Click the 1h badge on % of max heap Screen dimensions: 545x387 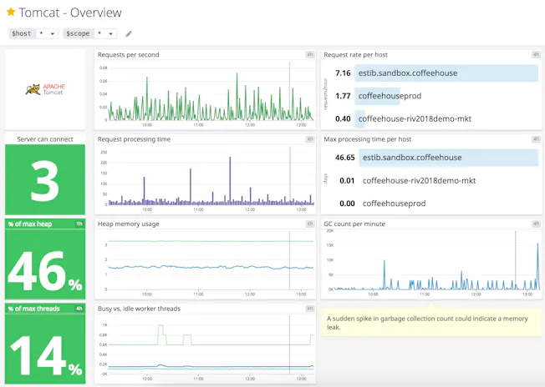click(79, 224)
